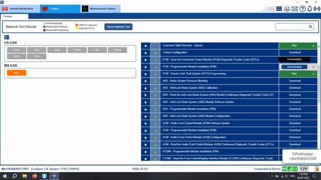Switch to Measurement Toolbox tab
Image resolution: width=321 pixels, height=180 pixels.
pos(100,9)
